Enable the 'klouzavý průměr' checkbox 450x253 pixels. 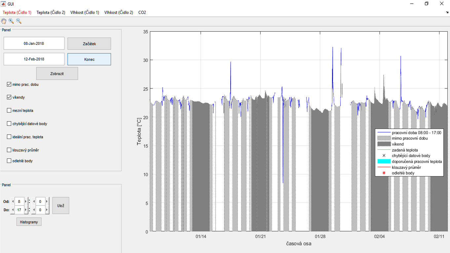pyautogui.click(x=9, y=150)
